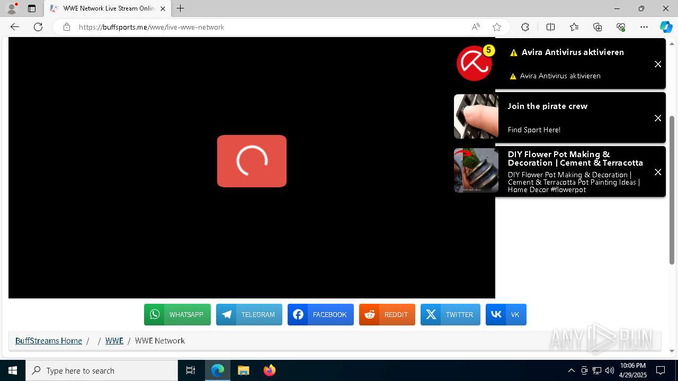Open Windows Start menu
678x381 pixels.
tap(13, 370)
